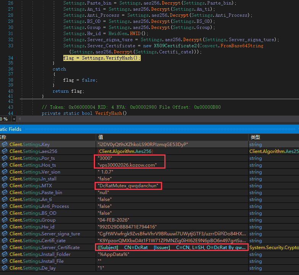Click the field icon beside Client.Settings.Install_Folder
This screenshot has height=275, width=299.
click(5, 254)
